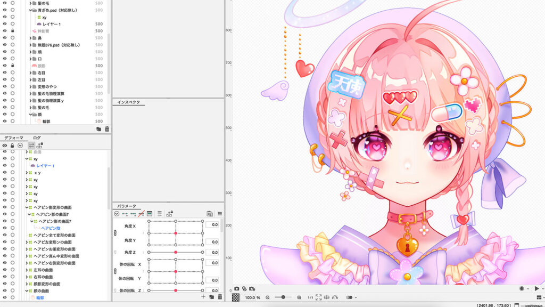Click the checkerboard background icon
The height and width of the screenshot is (307, 545).
coord(236,297)
